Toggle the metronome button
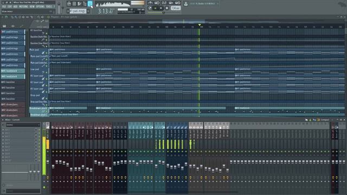The height and width of the screenshot is (195, 347). point(150,3)
